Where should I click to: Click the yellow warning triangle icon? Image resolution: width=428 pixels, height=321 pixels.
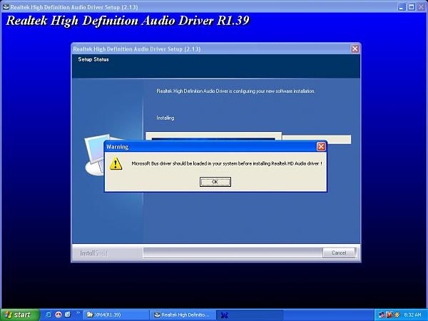116,163
